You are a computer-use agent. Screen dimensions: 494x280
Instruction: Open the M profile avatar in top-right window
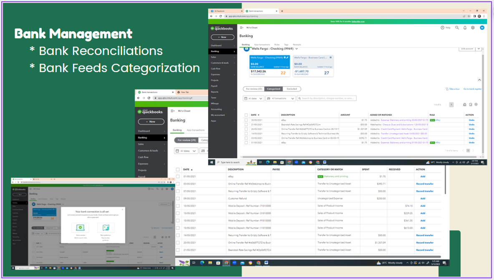click(482, 27)
